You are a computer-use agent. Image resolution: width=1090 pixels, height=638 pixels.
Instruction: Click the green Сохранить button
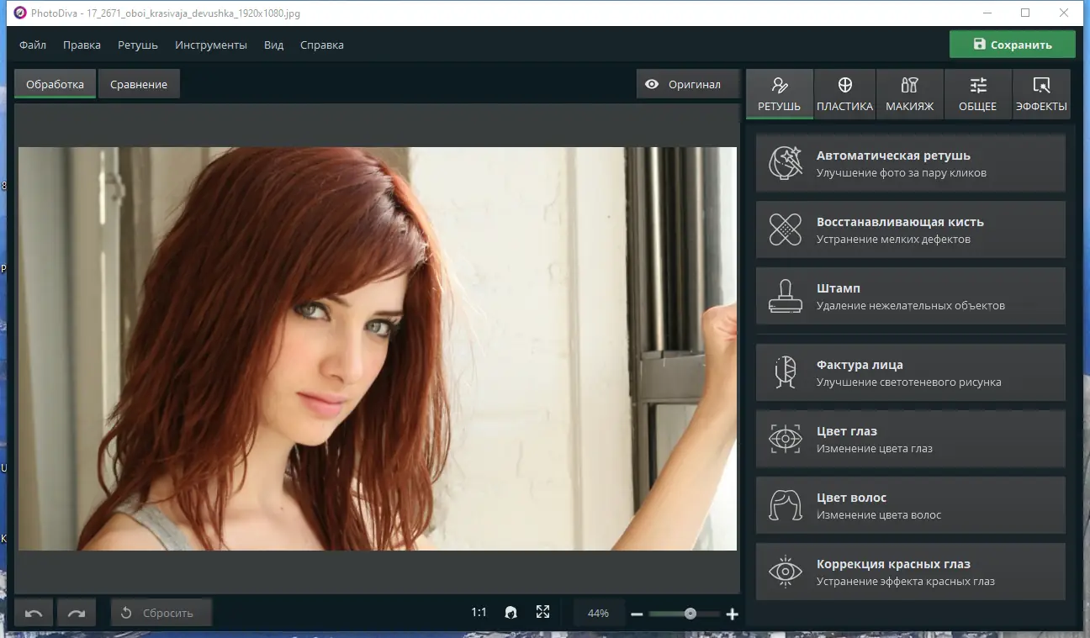point(1012,44)
